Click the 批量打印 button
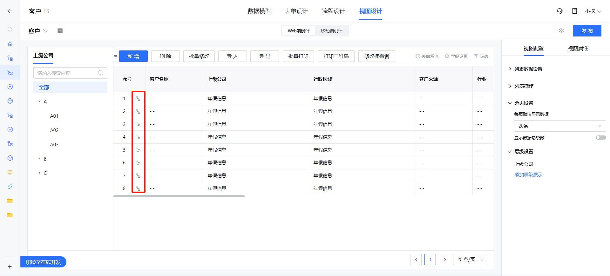The width and height of the screenshot is (610, 276). 298,56
